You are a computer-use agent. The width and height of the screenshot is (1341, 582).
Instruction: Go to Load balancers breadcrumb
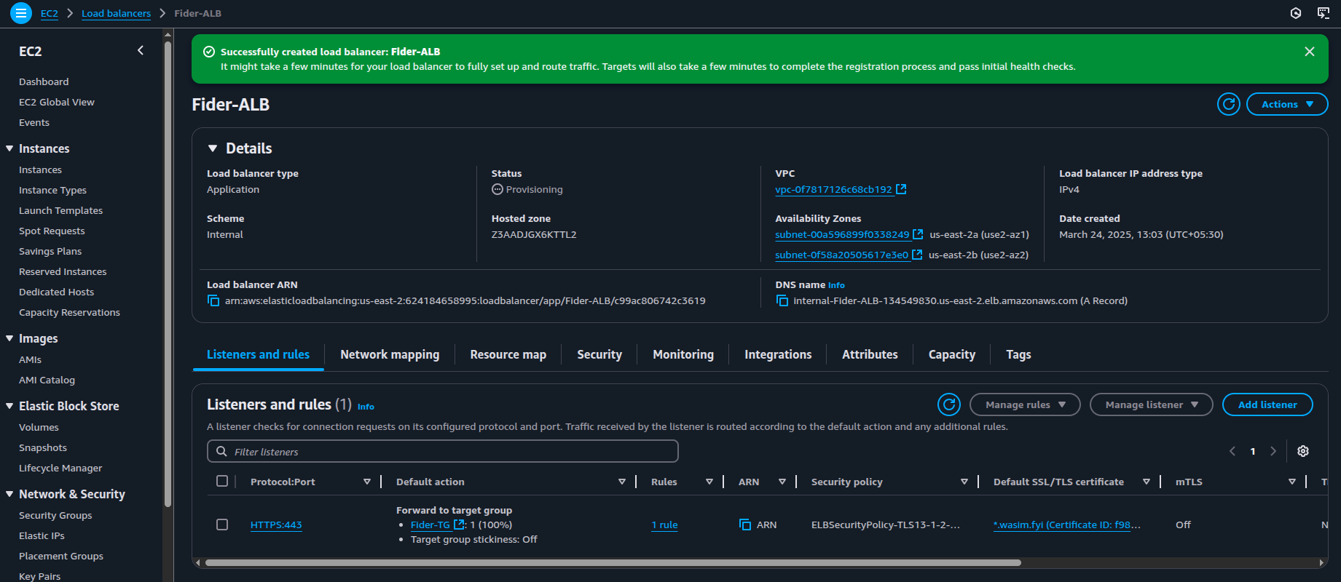116,13
